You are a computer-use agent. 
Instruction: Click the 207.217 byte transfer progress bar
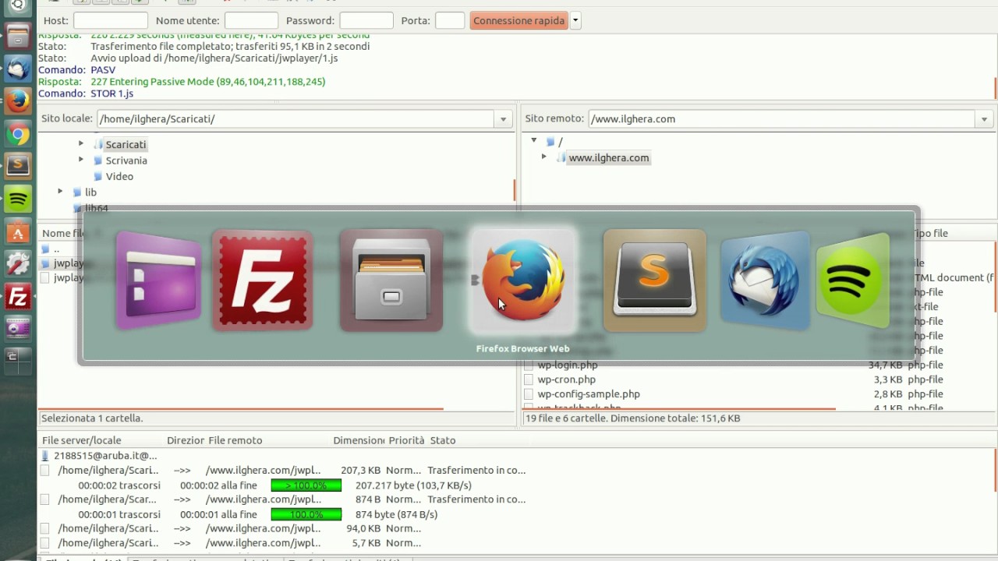(306, 485)
